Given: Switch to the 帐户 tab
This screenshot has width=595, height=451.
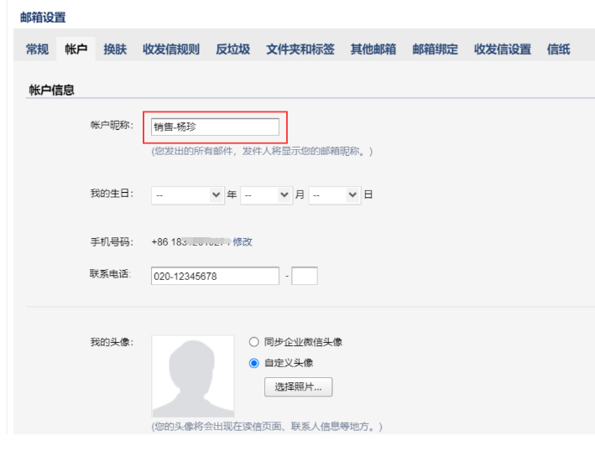Looking at the screenshot, I should click(x=76, y=49).
